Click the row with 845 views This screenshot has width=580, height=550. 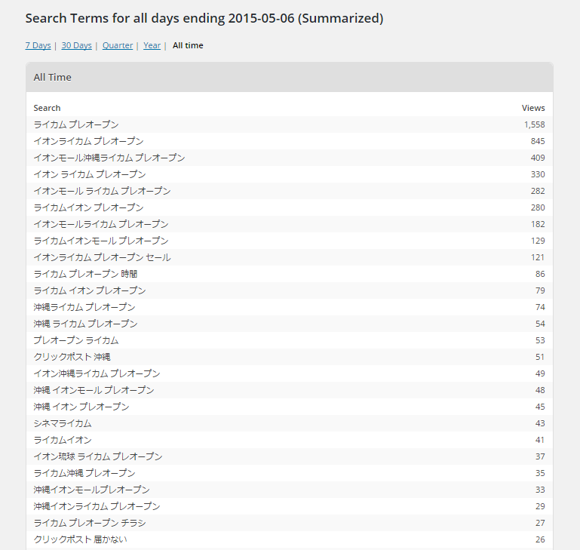coord(290,141)
